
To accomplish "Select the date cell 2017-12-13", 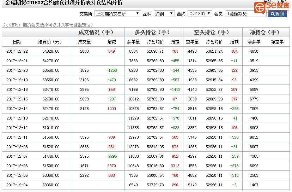I will [x=17, y=118].
